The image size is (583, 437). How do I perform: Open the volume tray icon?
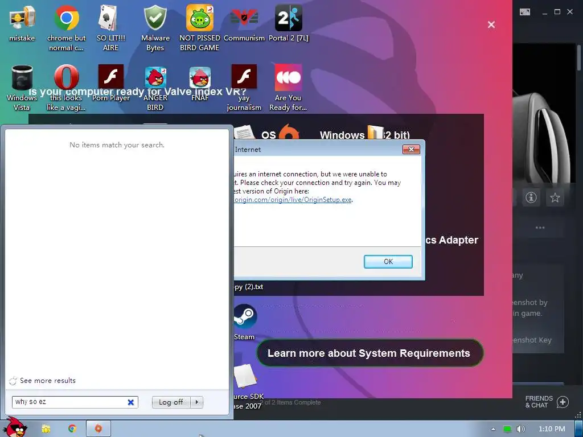click(521, 429)
